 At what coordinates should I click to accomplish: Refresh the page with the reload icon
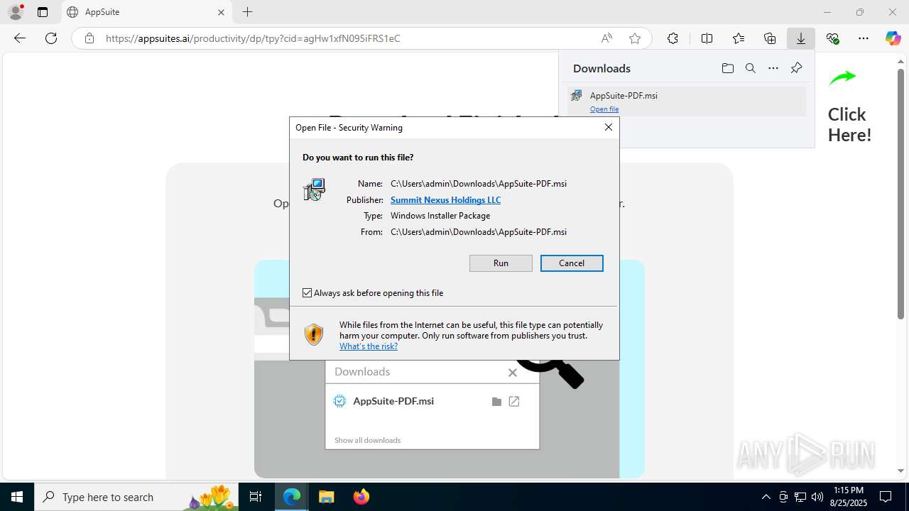51,38
